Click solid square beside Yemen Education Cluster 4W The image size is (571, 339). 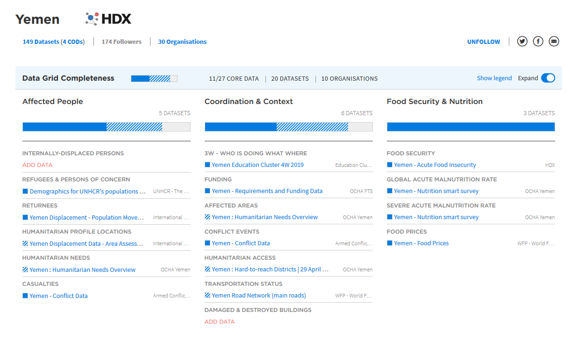pyautogui.click(x=207, y=165)
